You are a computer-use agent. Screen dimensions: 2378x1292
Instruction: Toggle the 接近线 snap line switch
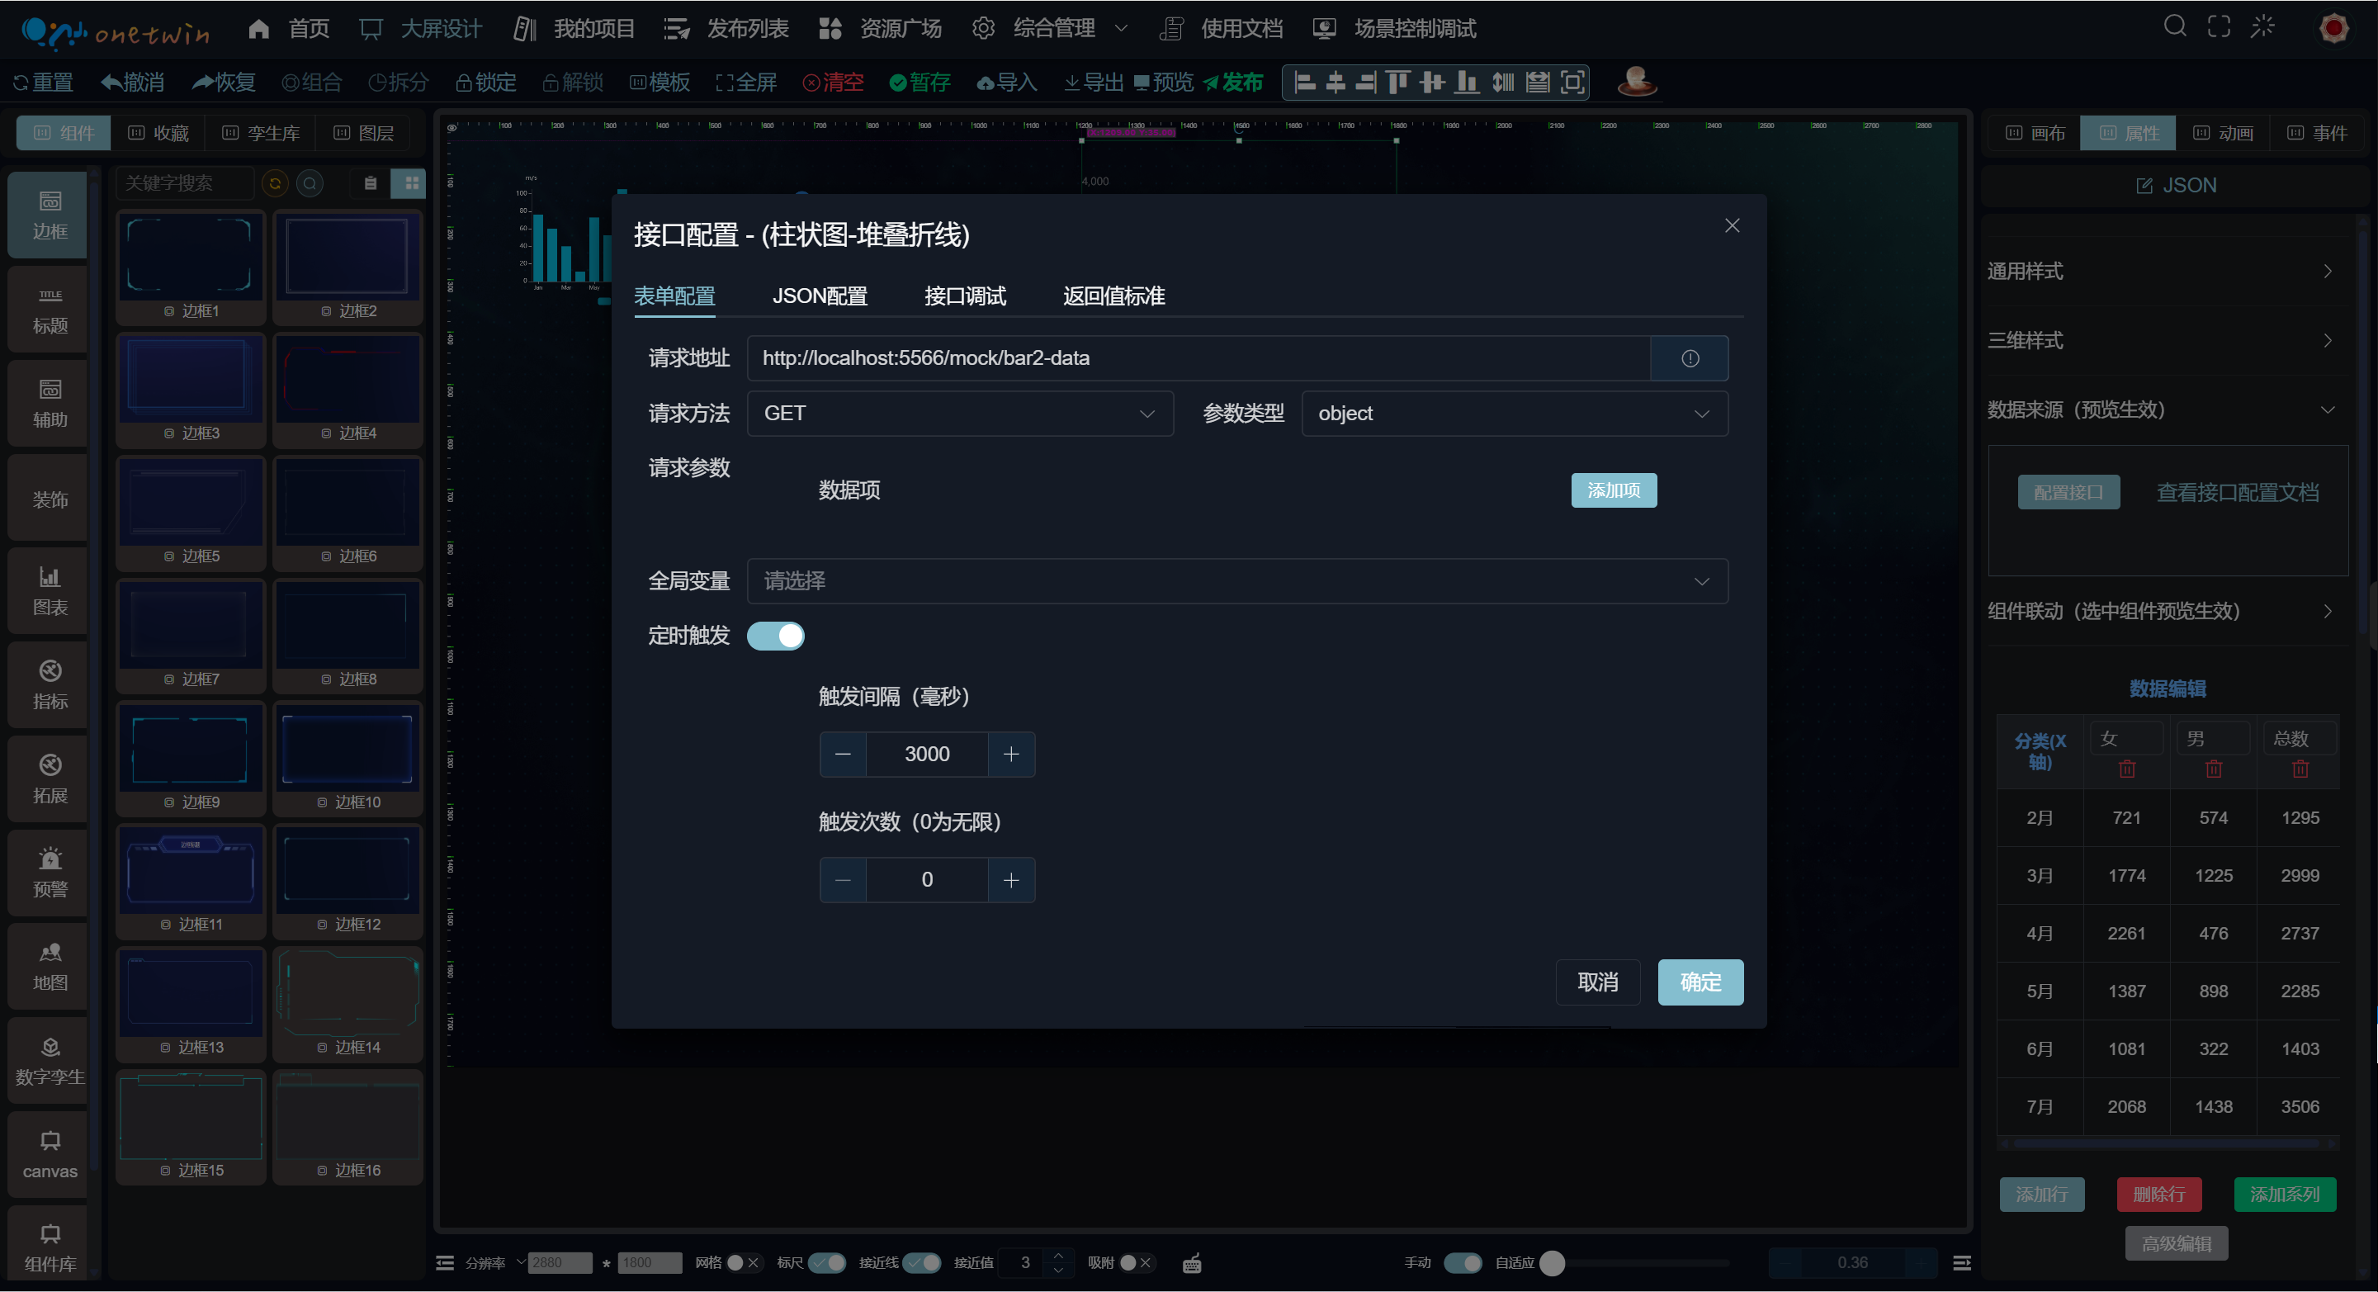tap(921, 1262)
